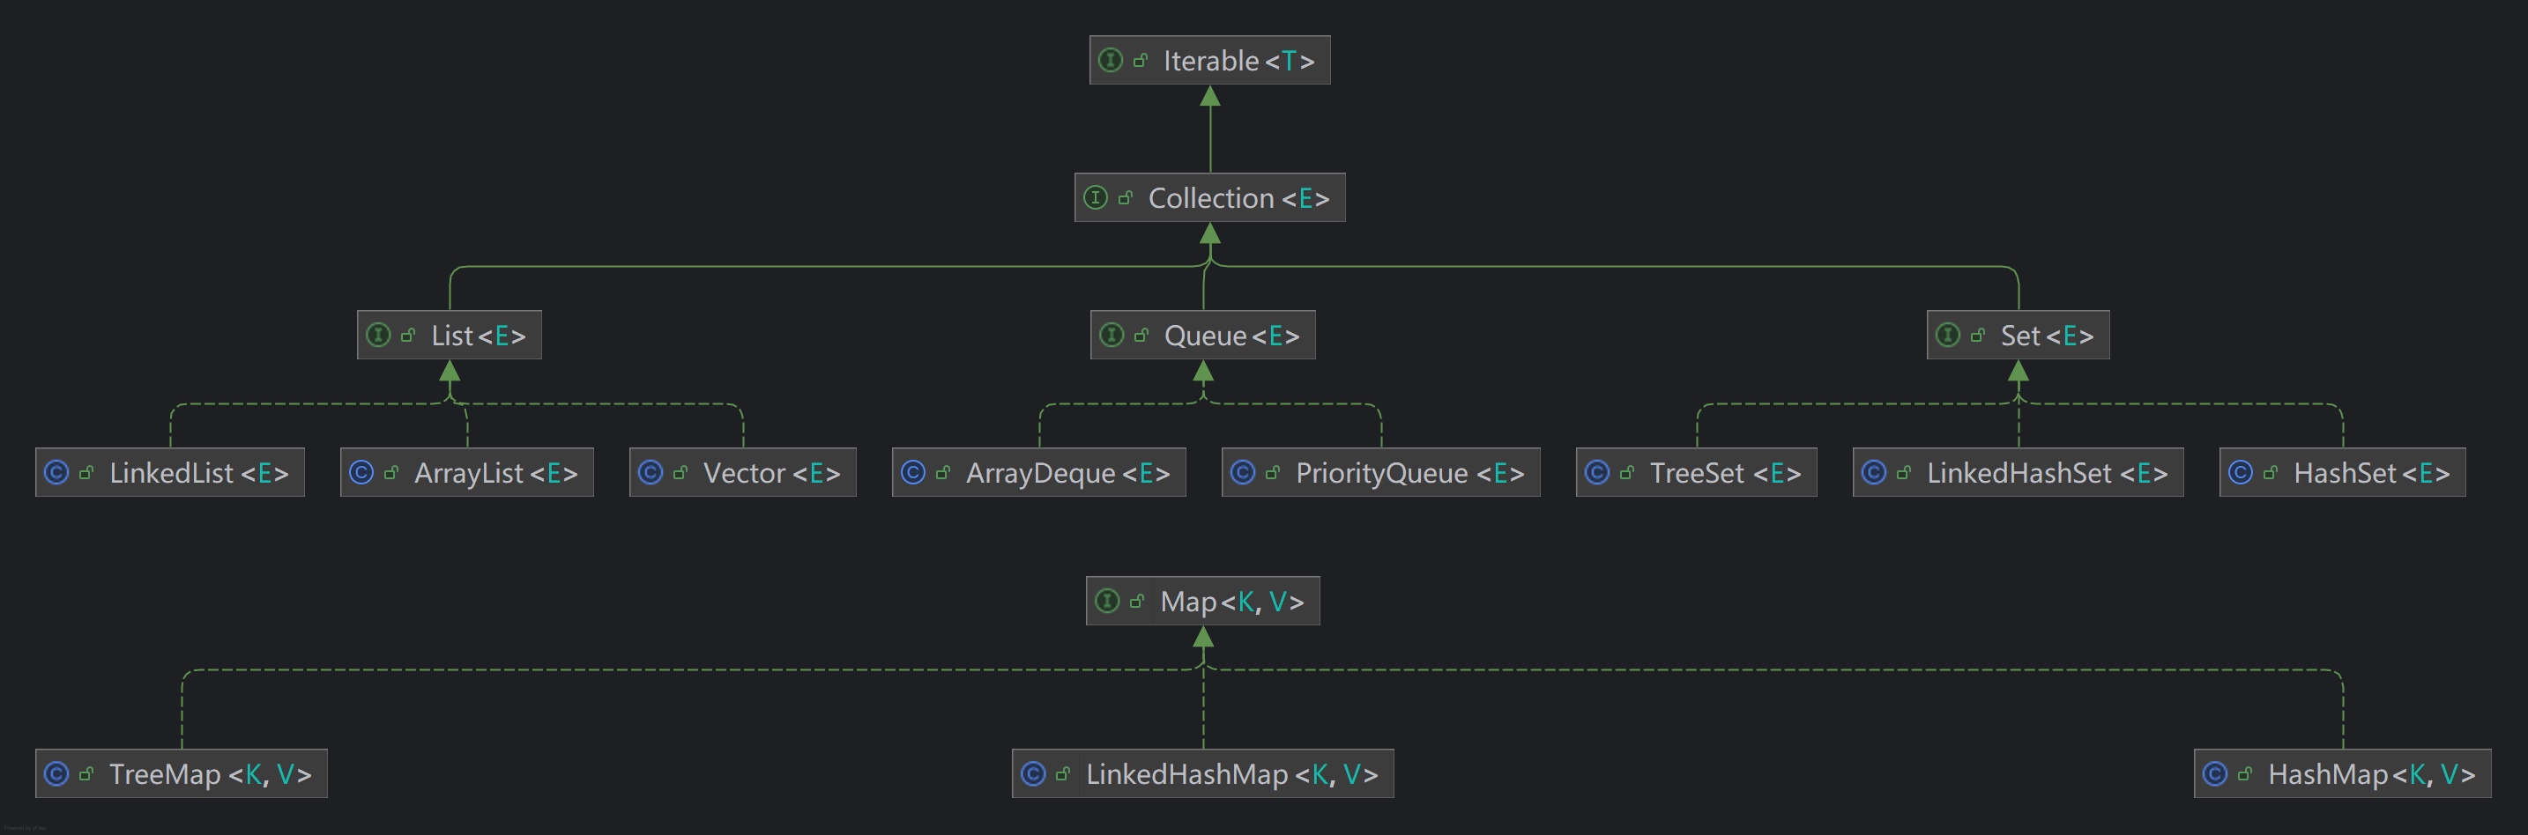Click the interface icon beside Collection<E>
This screenshot has width=2528, height=835.
[x=1096, y=198]
